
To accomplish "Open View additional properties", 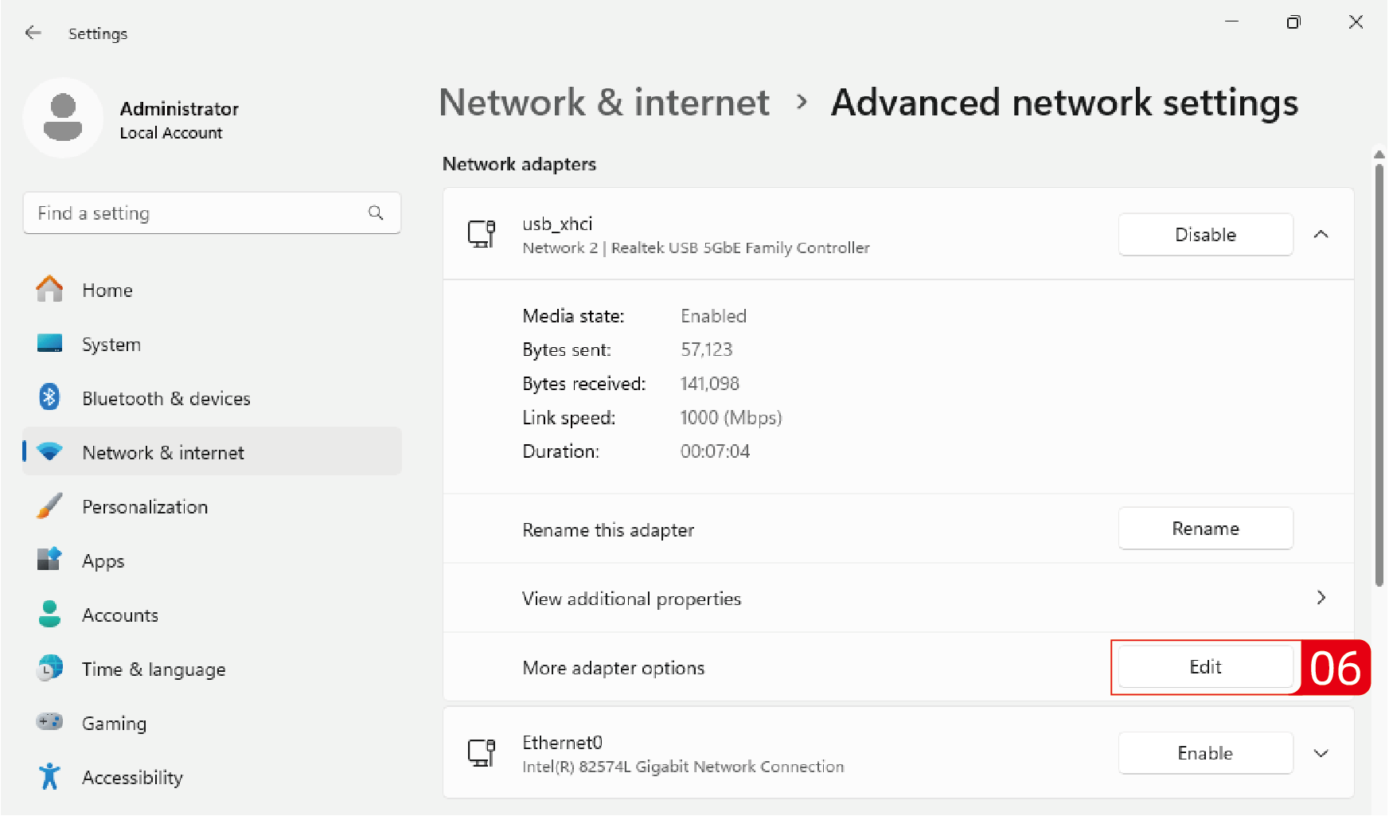I will tap(897, 598).
